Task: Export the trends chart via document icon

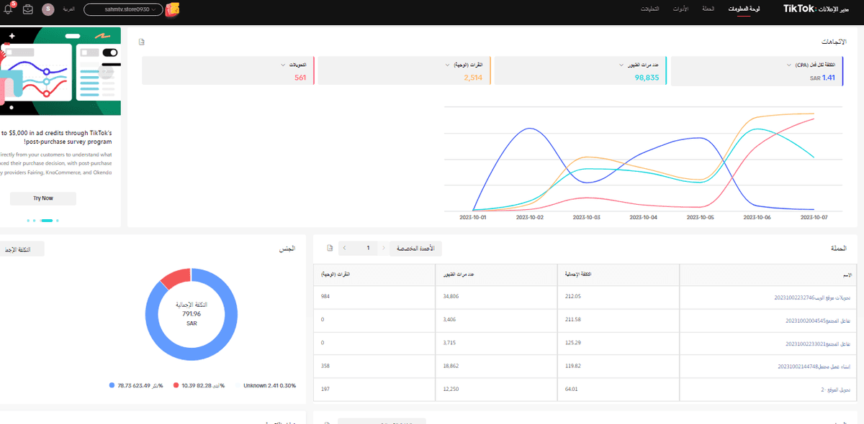Action: [142, 42]
